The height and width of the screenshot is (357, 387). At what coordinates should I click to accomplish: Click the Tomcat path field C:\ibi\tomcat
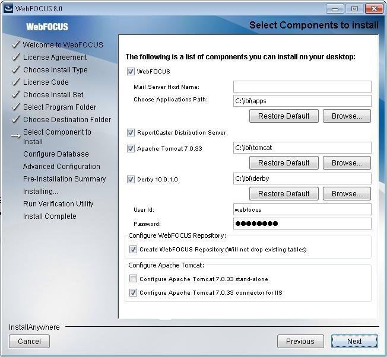coord(302,148)
